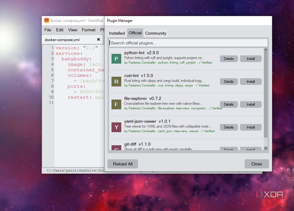The height and width of the screenshot is (211, 294).
Task: Click the rust-lint v1.5.0 title
Action: tap(139, 76)
